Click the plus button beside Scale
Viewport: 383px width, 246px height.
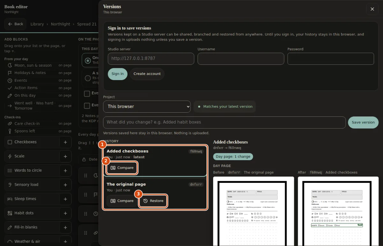pyautogui.click(x=65, y=156)
